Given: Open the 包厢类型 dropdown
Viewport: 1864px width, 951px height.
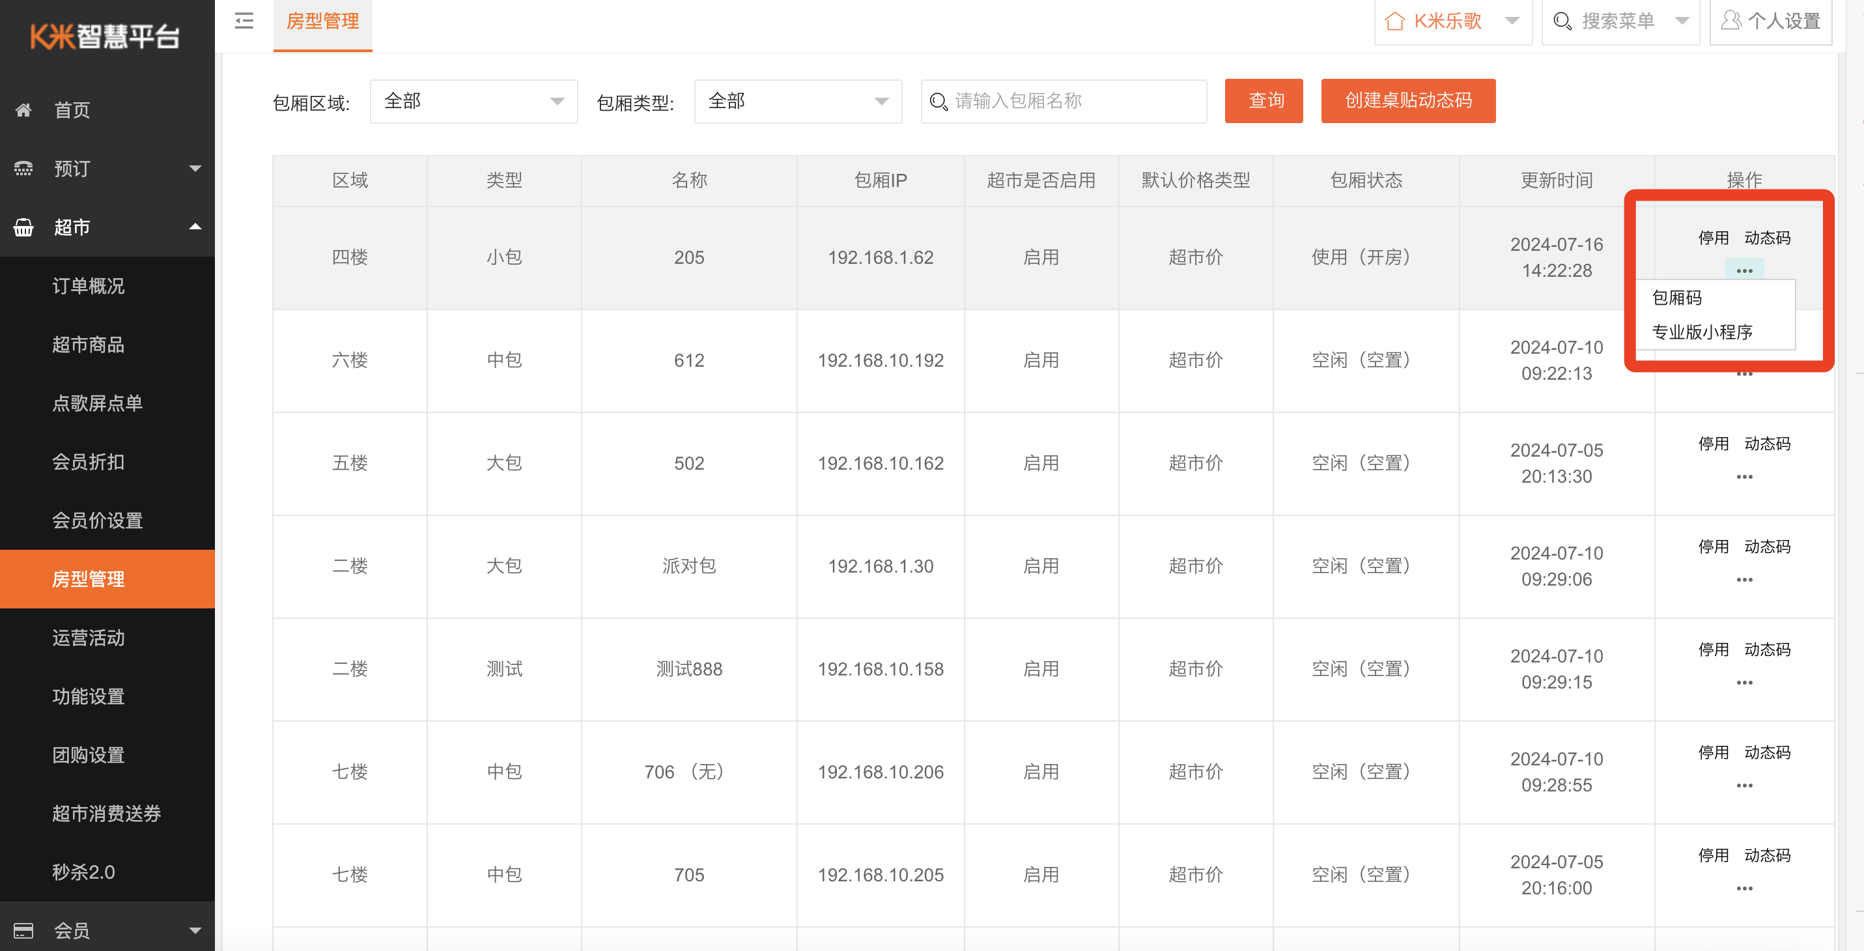Looking at the screenshot, I should point(797,102).
